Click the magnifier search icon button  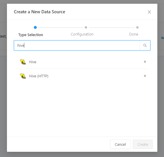(x=145, y=46)
